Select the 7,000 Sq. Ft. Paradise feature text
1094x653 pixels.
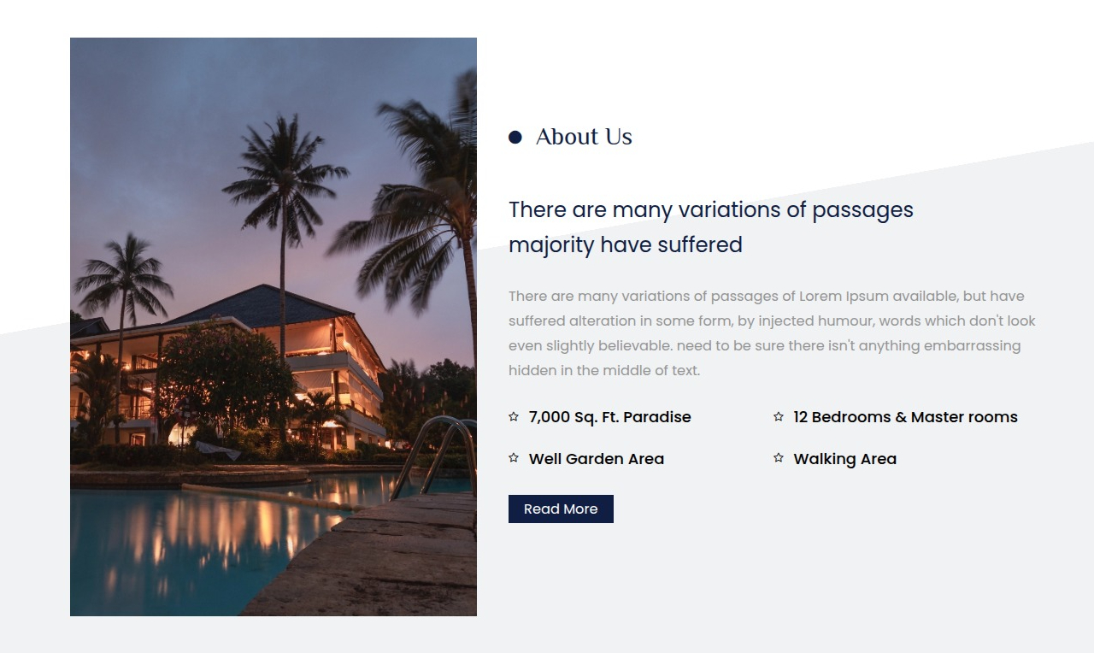tap(609, 417)
